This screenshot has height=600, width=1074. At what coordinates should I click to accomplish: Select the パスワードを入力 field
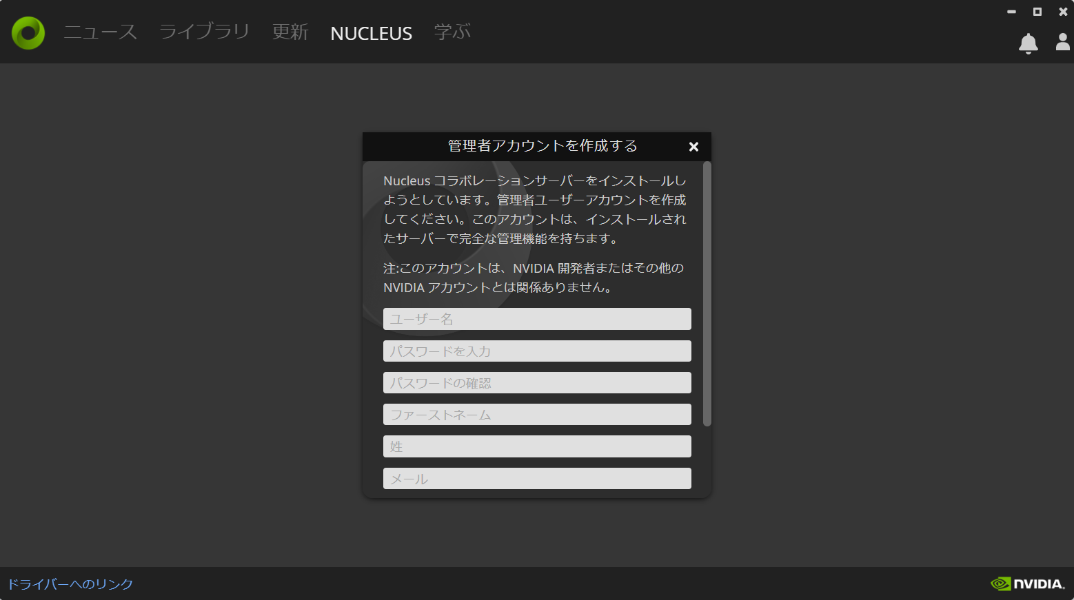(x=537, y=351)
